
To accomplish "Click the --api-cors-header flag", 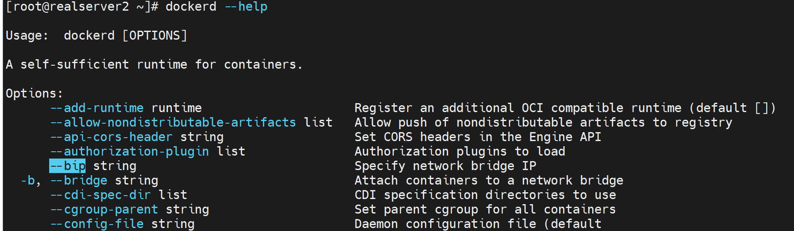I will click(112, 137).
